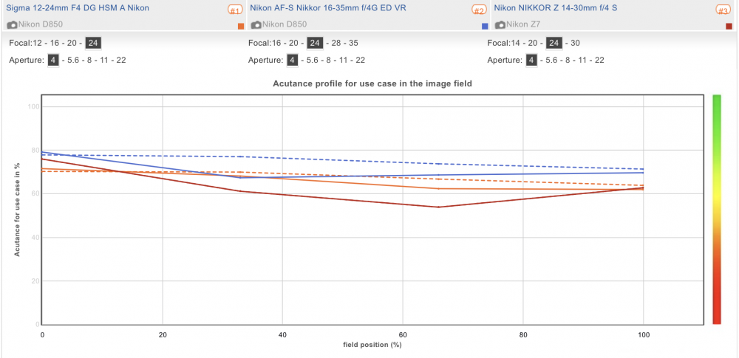739x358 pixels.
Task: Click camera icon beside Nikon D850 under Nikkor 16-35mm
Action: tap(256, 24)
